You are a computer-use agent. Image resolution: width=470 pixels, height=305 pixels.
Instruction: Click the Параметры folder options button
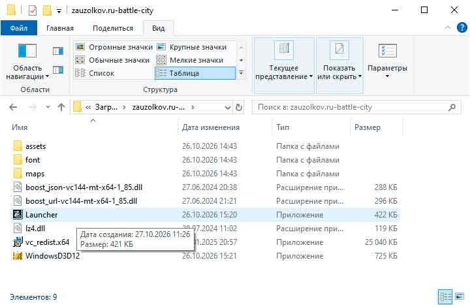click(387, 61)
